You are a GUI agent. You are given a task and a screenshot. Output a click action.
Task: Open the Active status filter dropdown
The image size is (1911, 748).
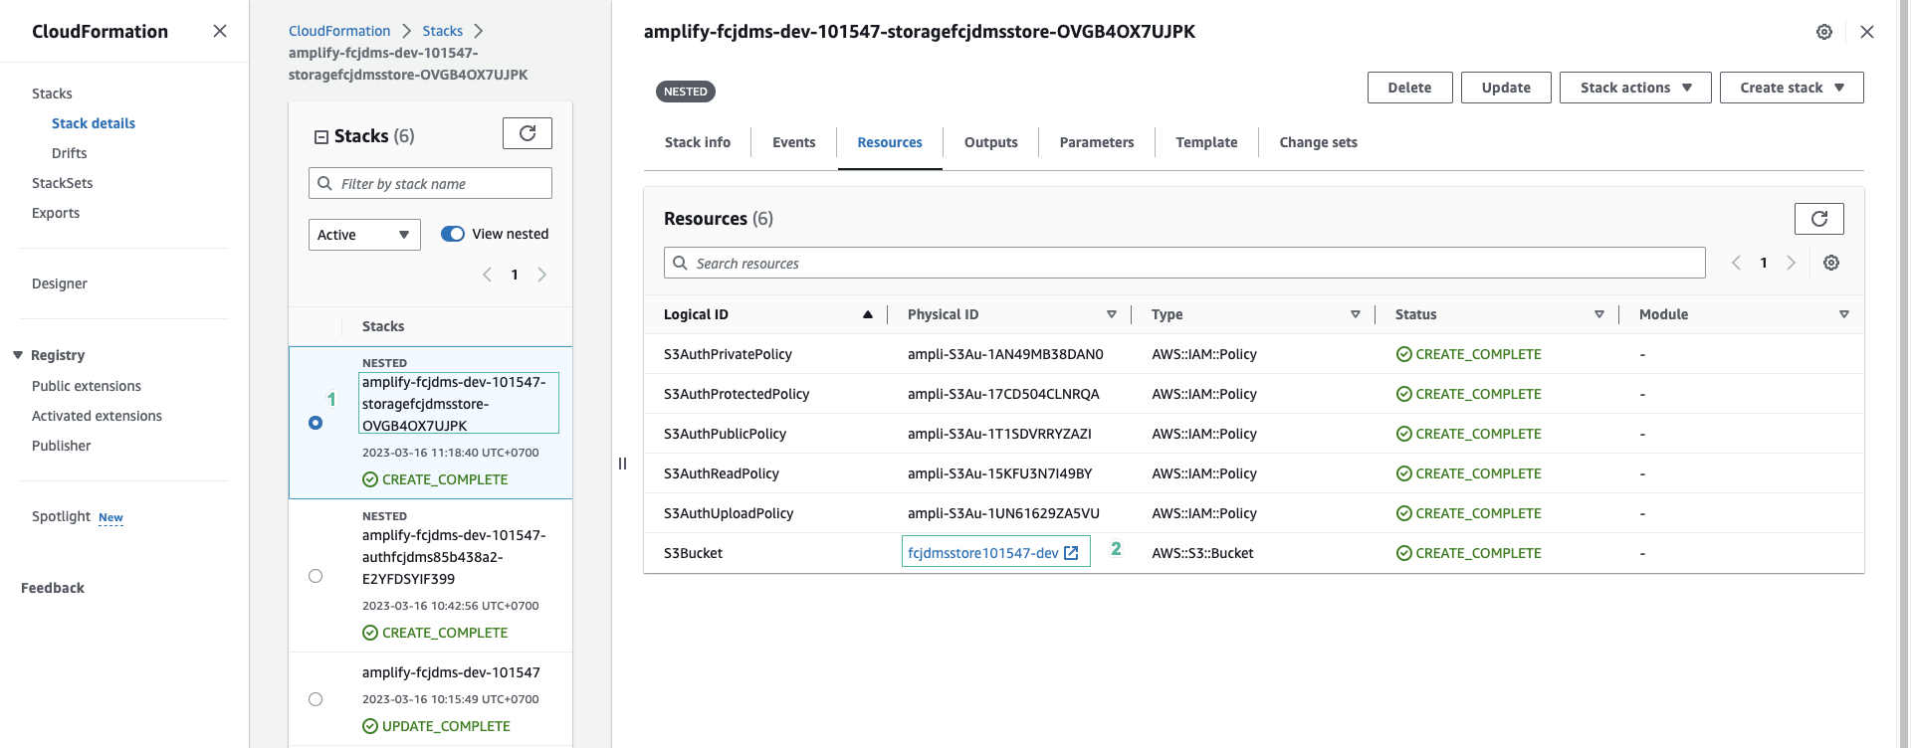click(x=364, y=235)
